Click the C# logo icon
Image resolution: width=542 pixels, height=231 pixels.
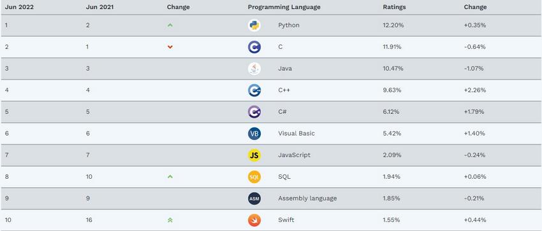click(254, 112)
